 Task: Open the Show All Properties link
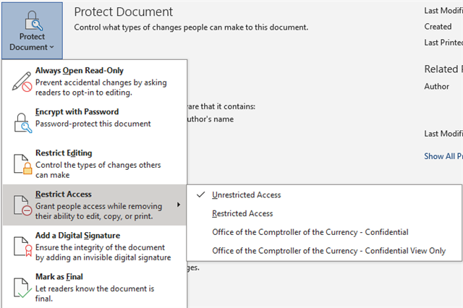(443, 156)
